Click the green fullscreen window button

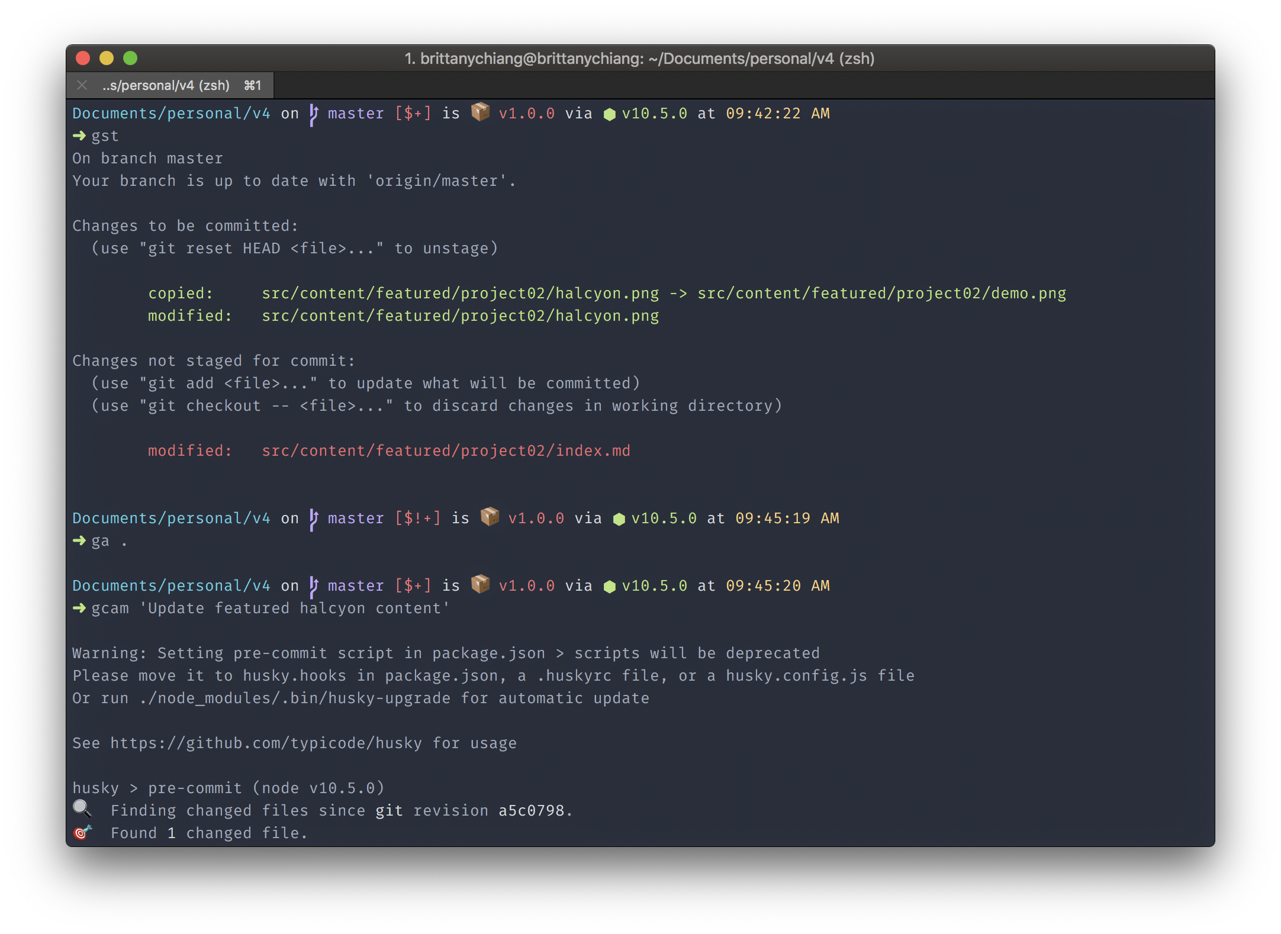[130, 58]
